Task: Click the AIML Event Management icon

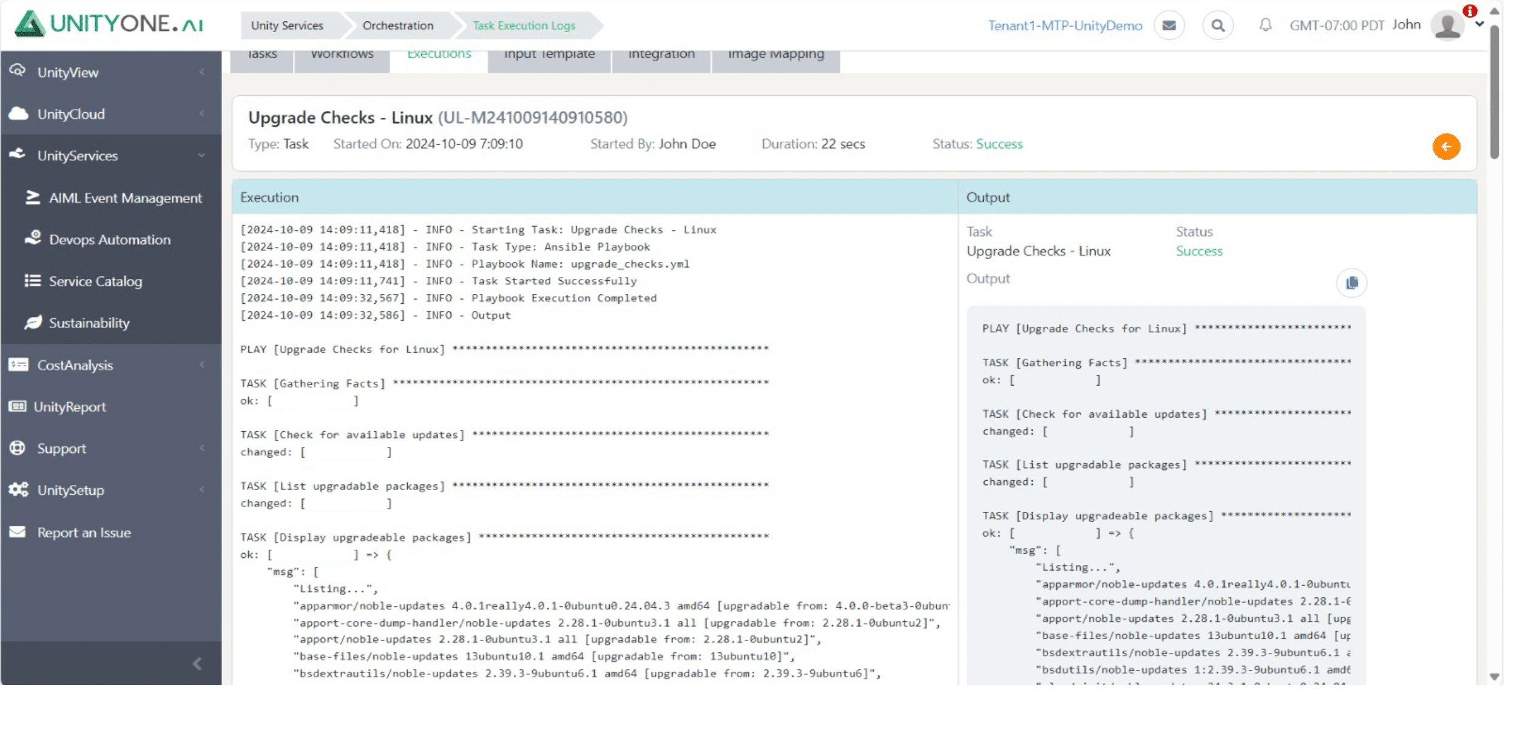Action: (x=32, y=198)
